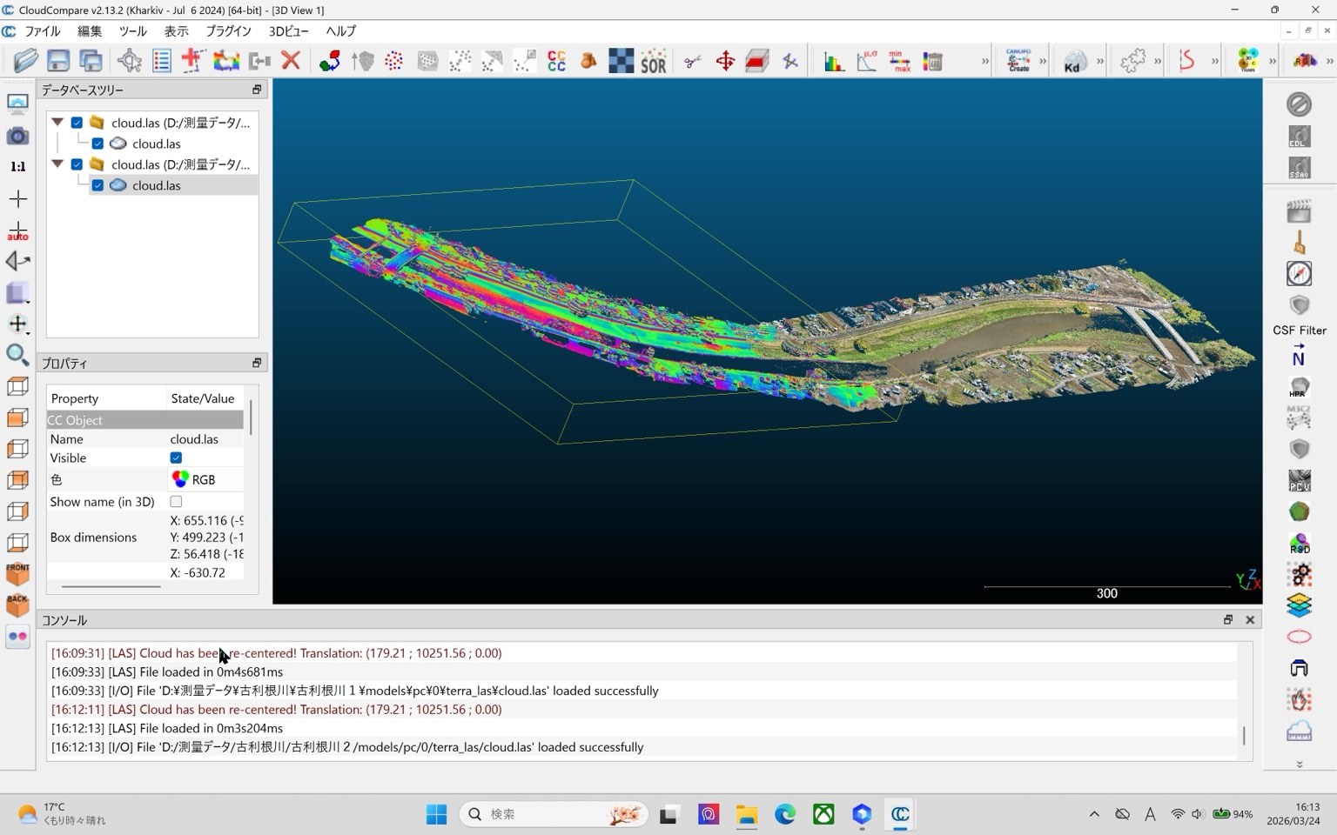This screenshot has width=1337, height=835.
Task: Open the ファイル menu
Action: coord(42,30)
